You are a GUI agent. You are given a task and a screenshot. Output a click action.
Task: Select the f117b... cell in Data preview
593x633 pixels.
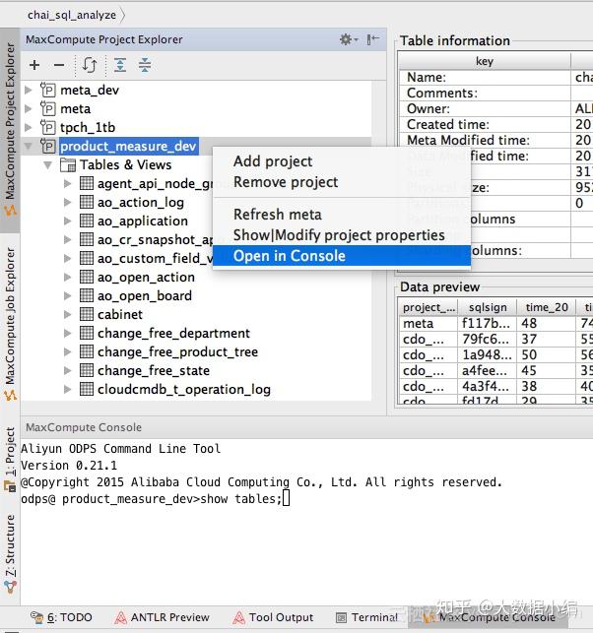(488, 323)
